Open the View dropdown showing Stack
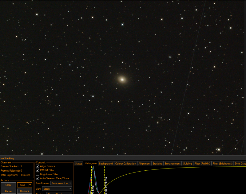 coord(57,189)
